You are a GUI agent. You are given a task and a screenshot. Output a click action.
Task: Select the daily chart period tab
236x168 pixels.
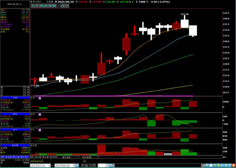click(59, 6)
